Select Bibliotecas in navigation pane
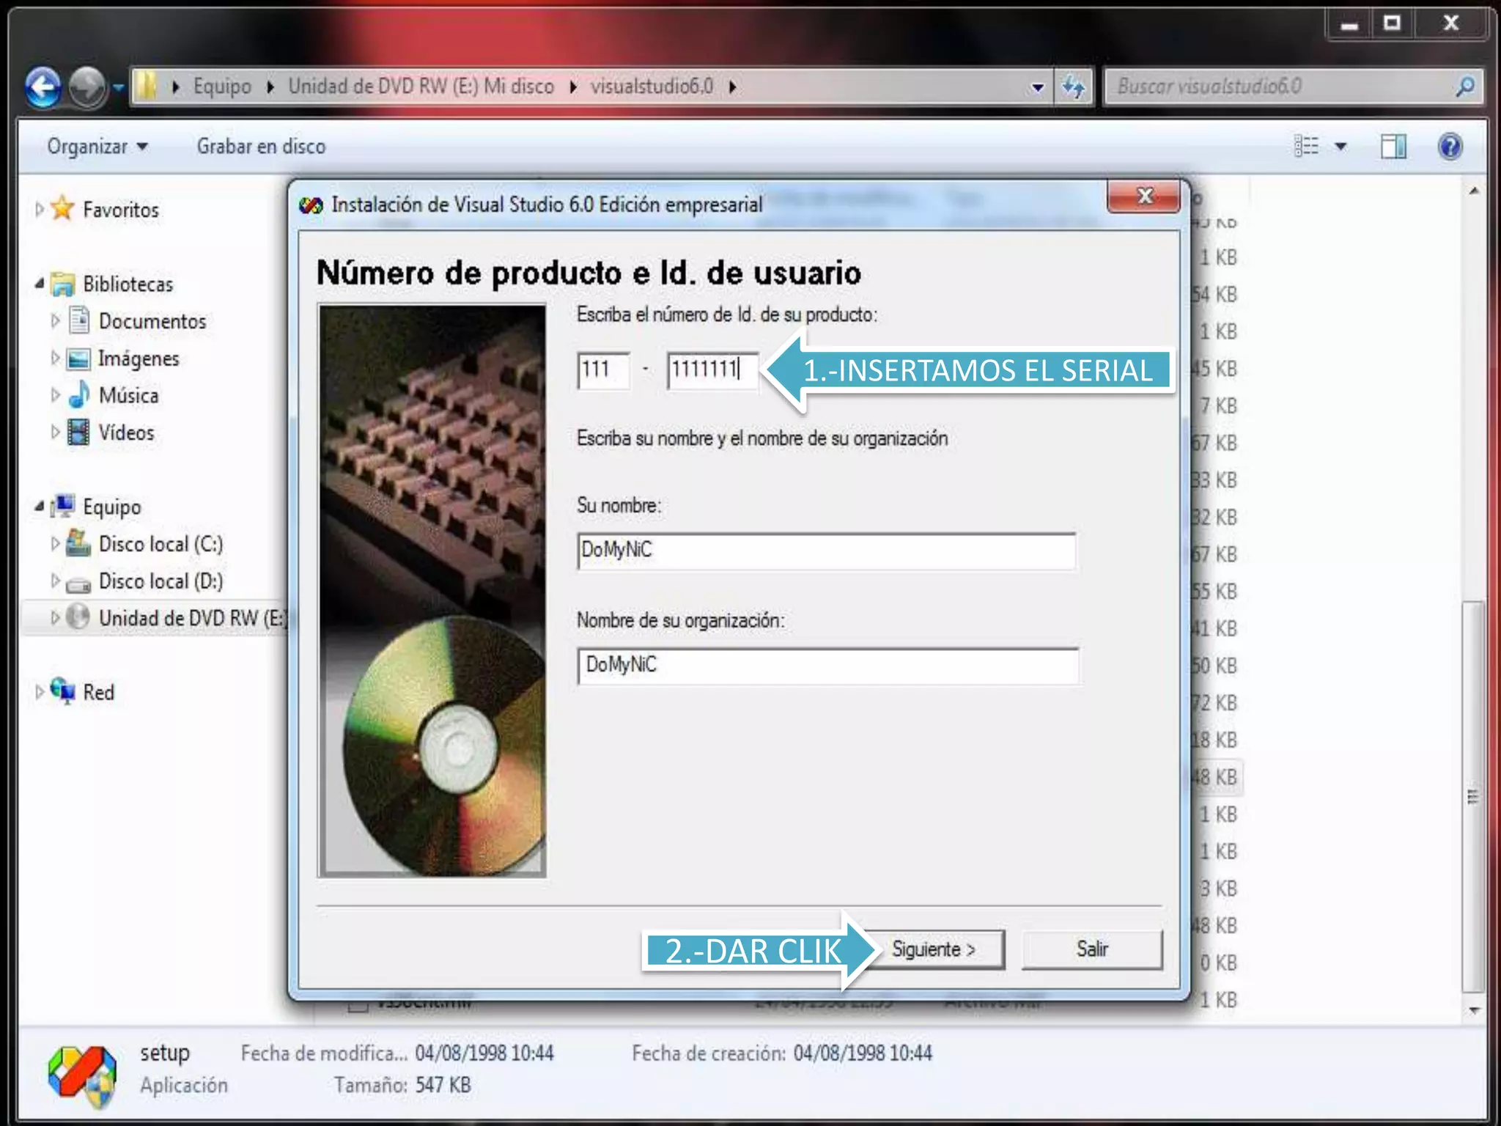The width and height of the screenshot is (1501, 1126). (128, 284)
